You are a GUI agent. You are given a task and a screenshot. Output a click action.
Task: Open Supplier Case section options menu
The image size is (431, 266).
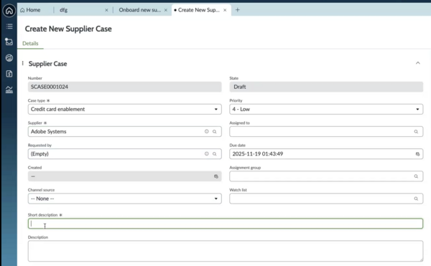(22, 63)
